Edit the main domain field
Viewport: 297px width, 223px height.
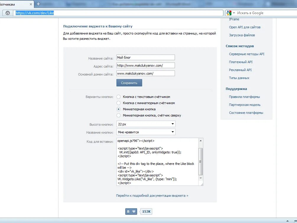145,73
